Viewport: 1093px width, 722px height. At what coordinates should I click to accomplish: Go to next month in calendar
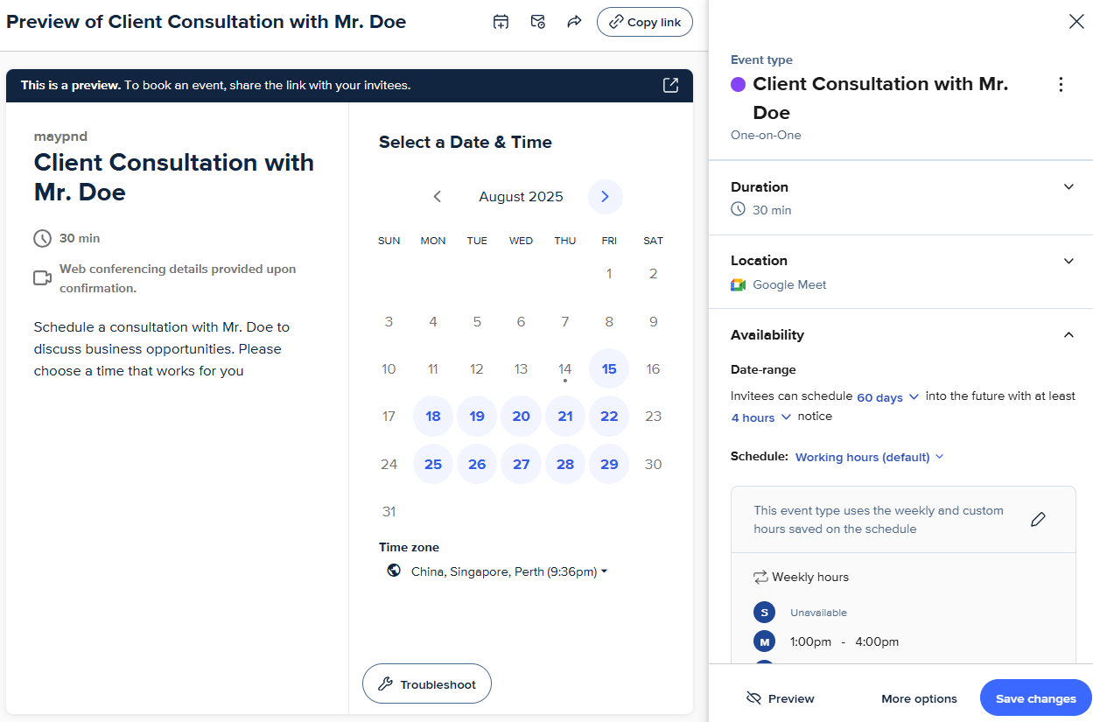click(606, 197)
